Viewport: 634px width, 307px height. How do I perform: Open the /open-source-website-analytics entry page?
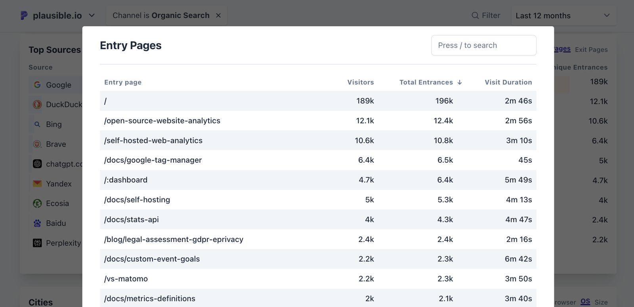pyautogui.click(x=162, y=121)
